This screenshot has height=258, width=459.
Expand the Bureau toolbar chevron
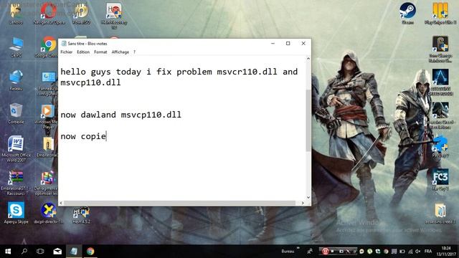pyautogui.click(x=298, y=248)
